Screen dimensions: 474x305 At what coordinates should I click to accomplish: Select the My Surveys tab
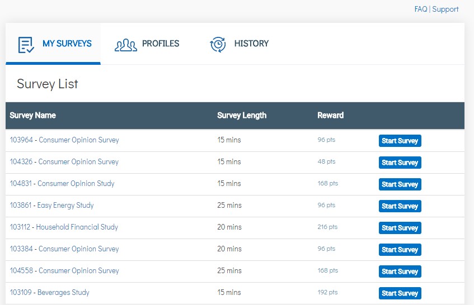(67, 44)
